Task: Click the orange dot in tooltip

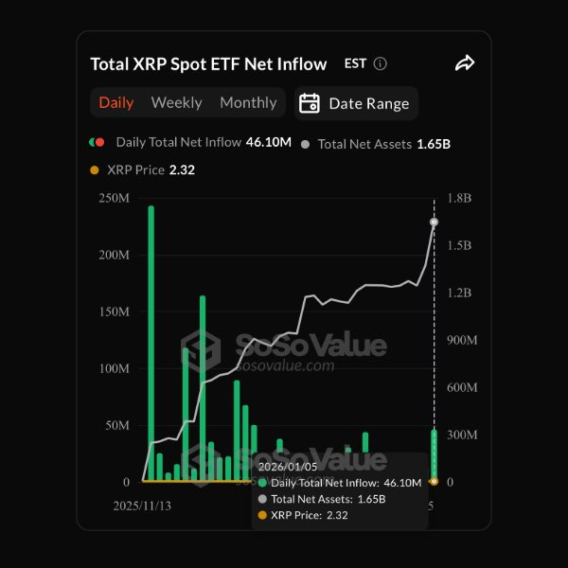Action: click(x=262, y=515)
